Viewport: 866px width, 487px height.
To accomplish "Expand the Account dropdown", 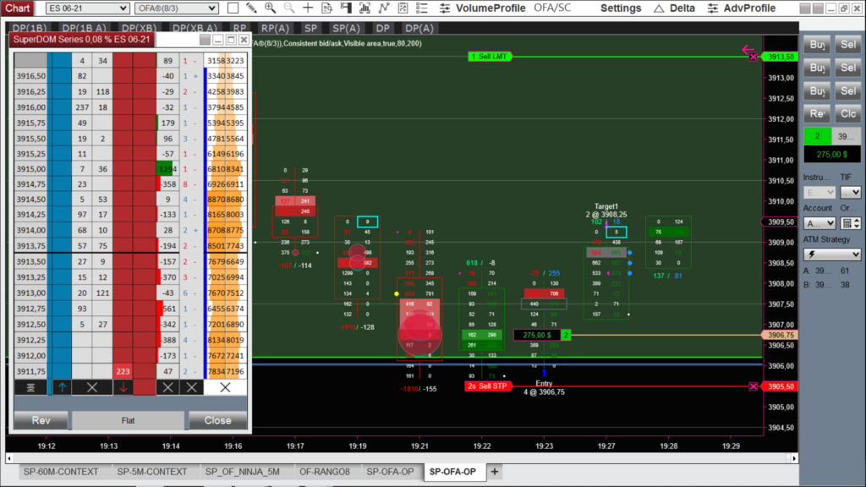I will pyautogui.click(x=819, y=223).
